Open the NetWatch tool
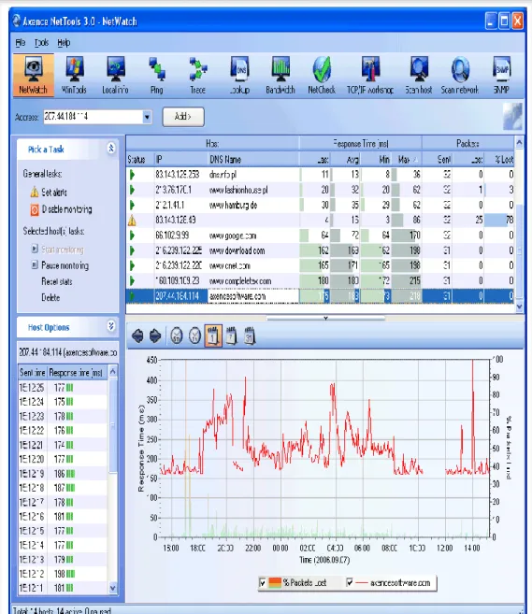Viewport: 532px width, 614px height. 33,76
